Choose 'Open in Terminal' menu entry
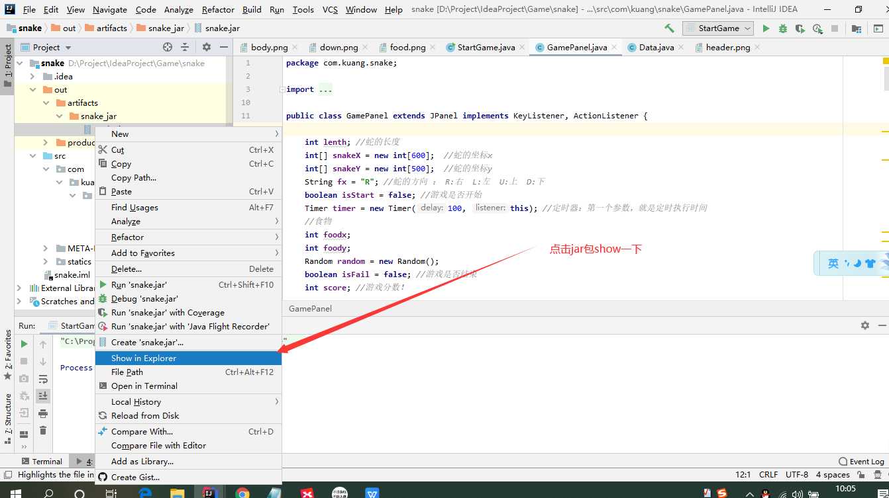 click(x=188, y=386)
